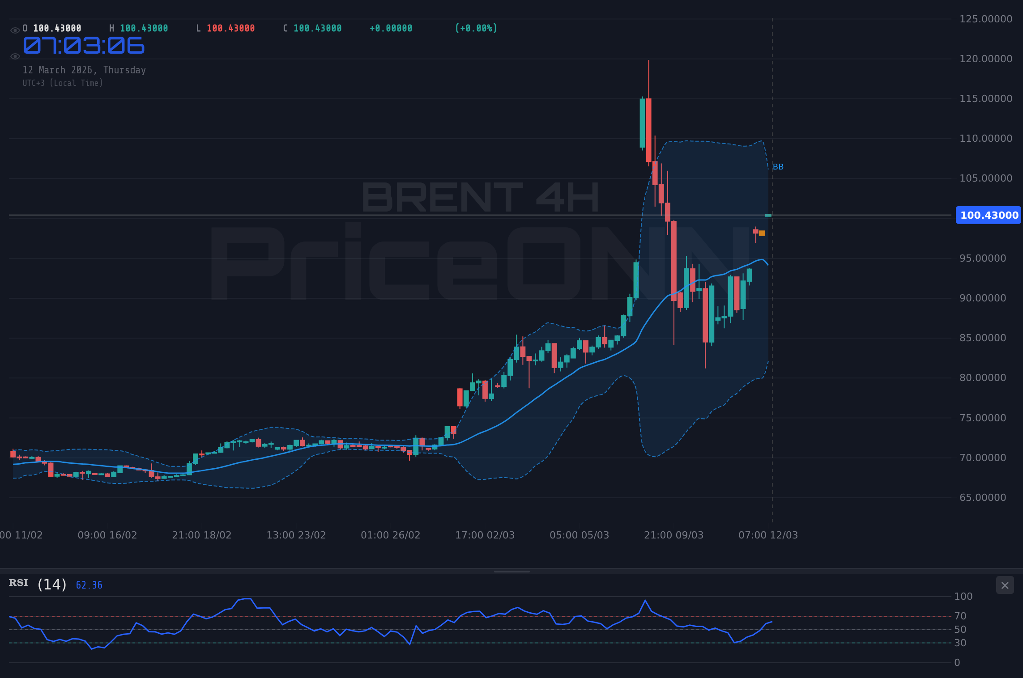Click the Open value 100.43000
The width and height of the screenshot is (1023, 678).
(x=57, y=28)
